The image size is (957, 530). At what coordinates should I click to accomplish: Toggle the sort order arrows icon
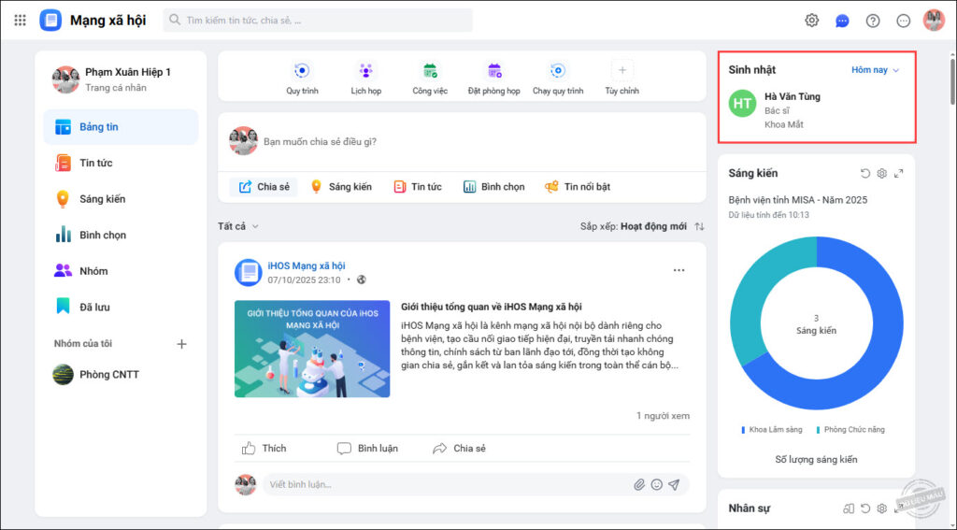click(x=699, y=226)
